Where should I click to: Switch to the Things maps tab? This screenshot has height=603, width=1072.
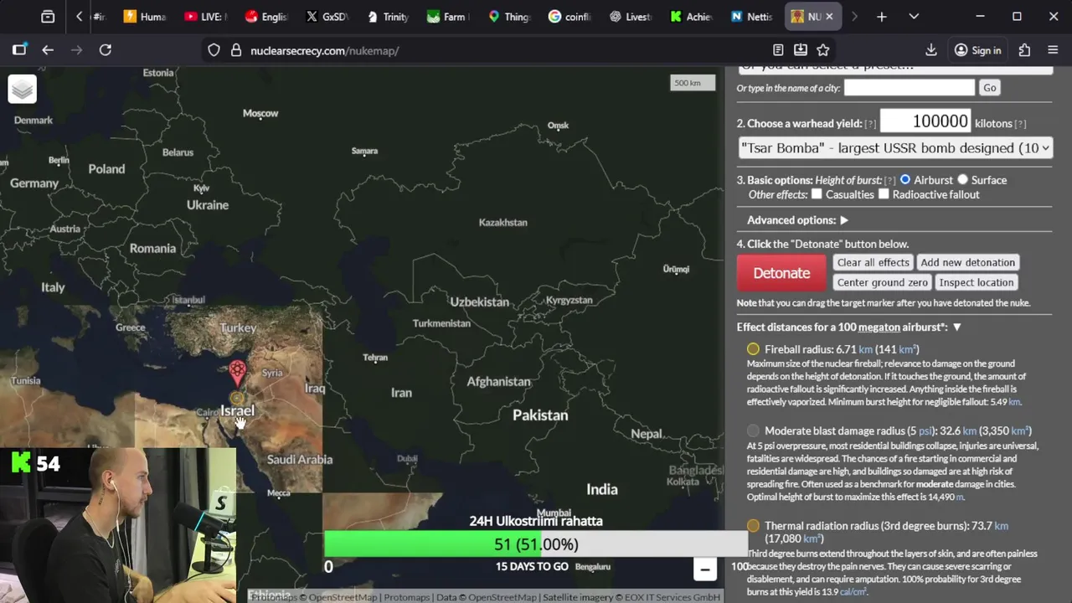[x=508, y=17]
